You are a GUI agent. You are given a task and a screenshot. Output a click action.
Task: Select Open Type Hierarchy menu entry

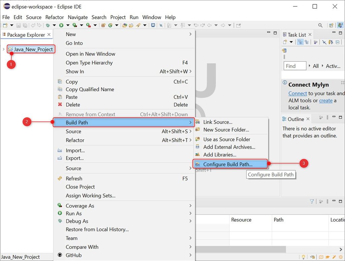pyautogui.click(x=124, y=63)
